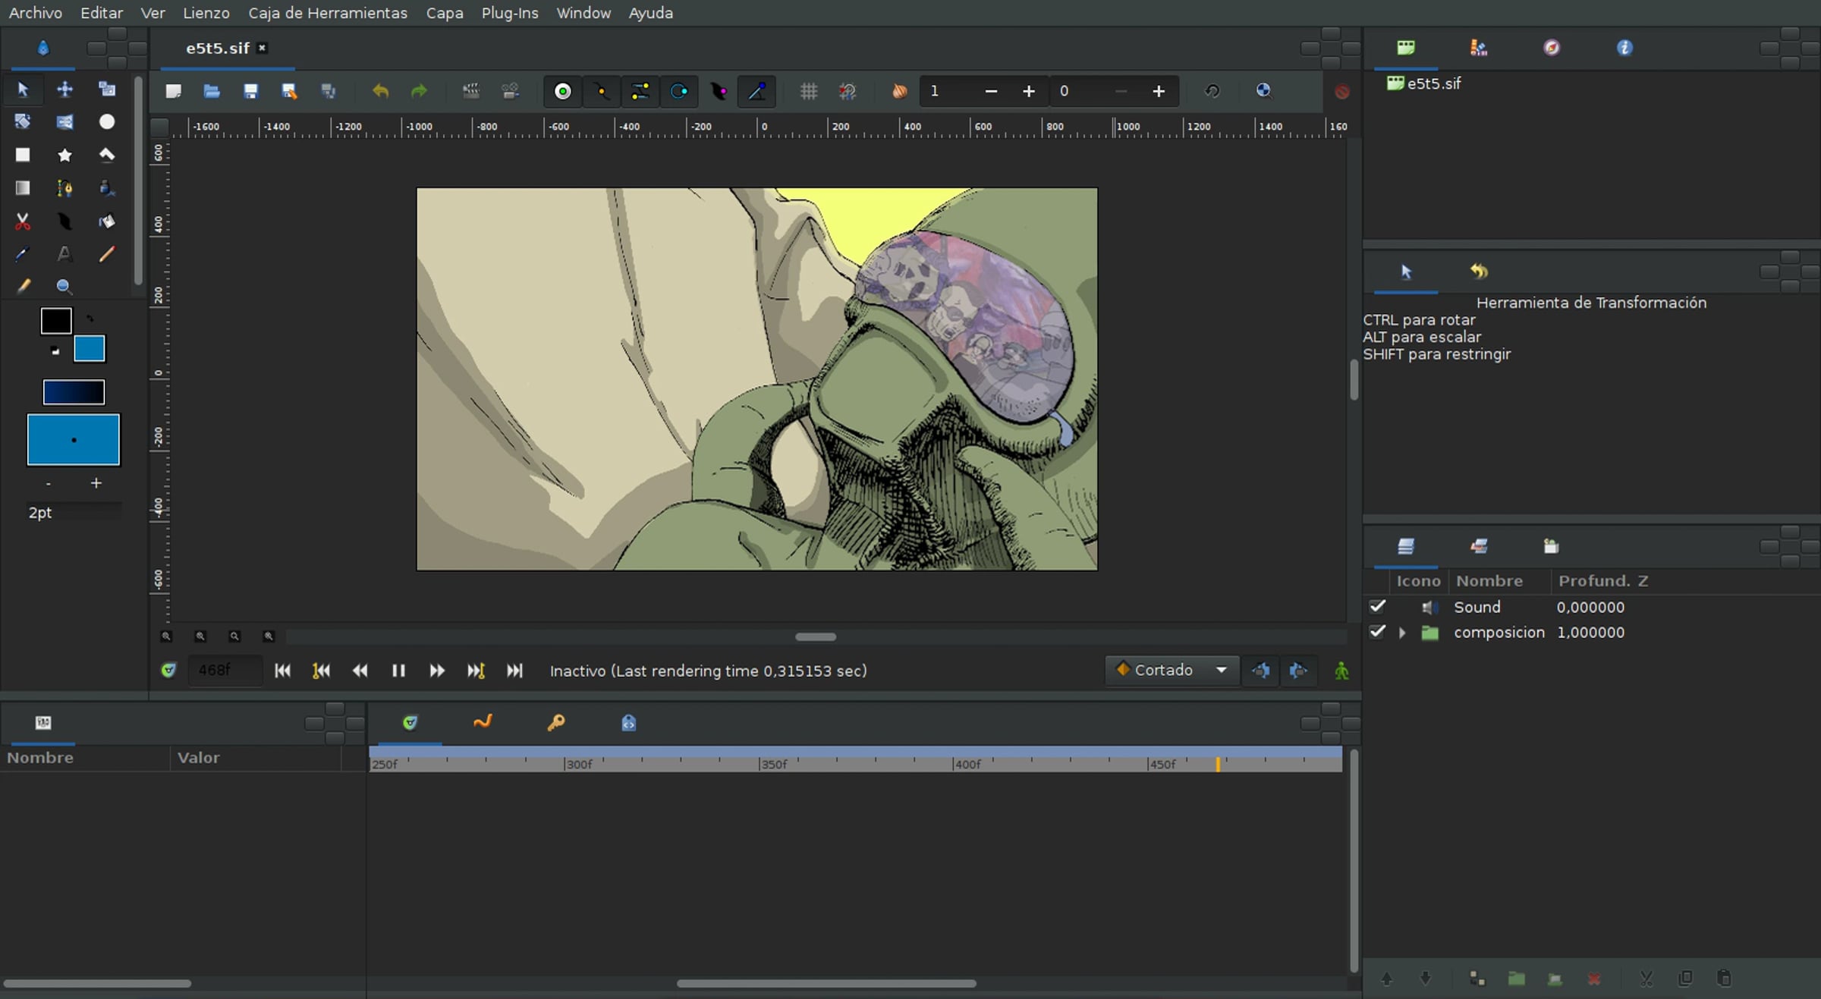Toggle the grid display icon
The image size is (1821, 999).
(809, 92)
